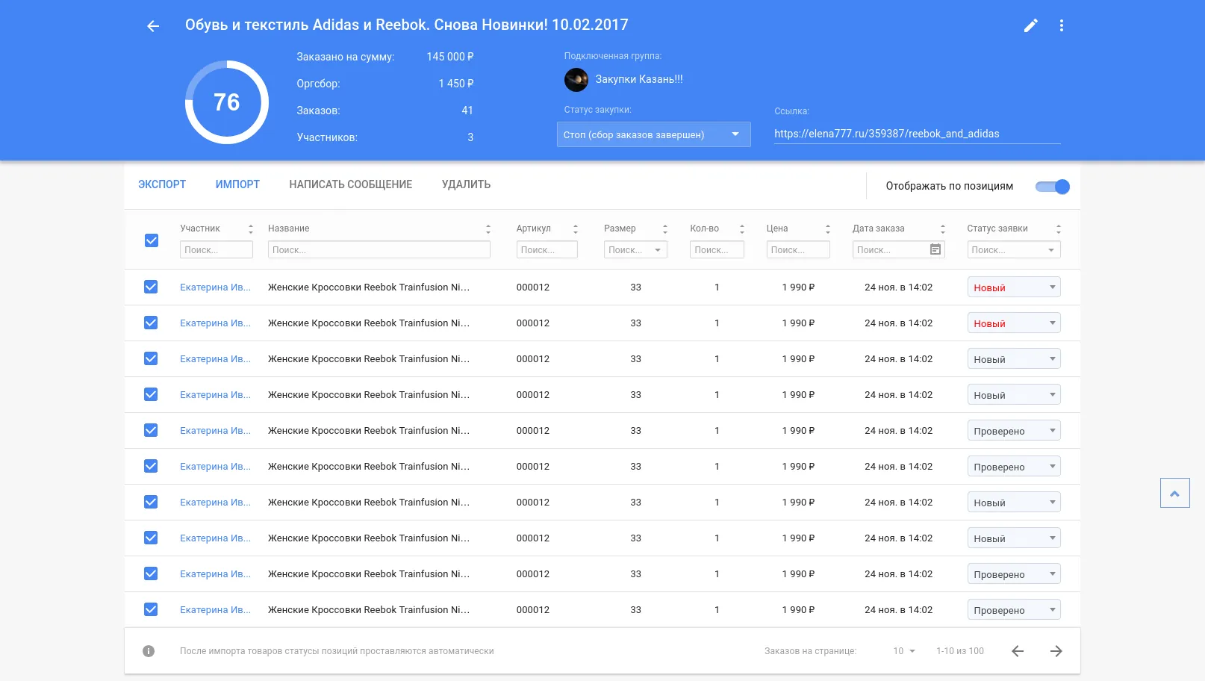Open the three-dot more options menu
The image size is (1205, 681).
[1062, 25]
